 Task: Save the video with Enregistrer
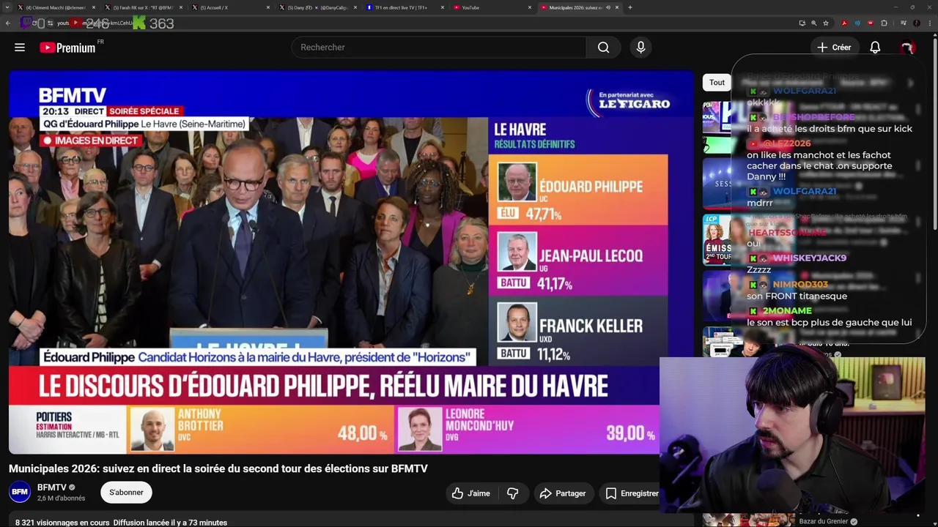(x=631, y=493)
